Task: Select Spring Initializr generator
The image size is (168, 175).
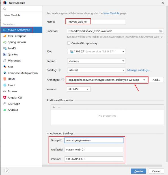Action: (21, 42)
